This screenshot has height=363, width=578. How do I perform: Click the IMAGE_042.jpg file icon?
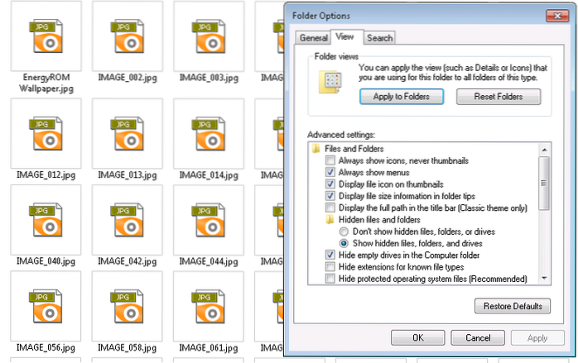(x=128, y=221)
